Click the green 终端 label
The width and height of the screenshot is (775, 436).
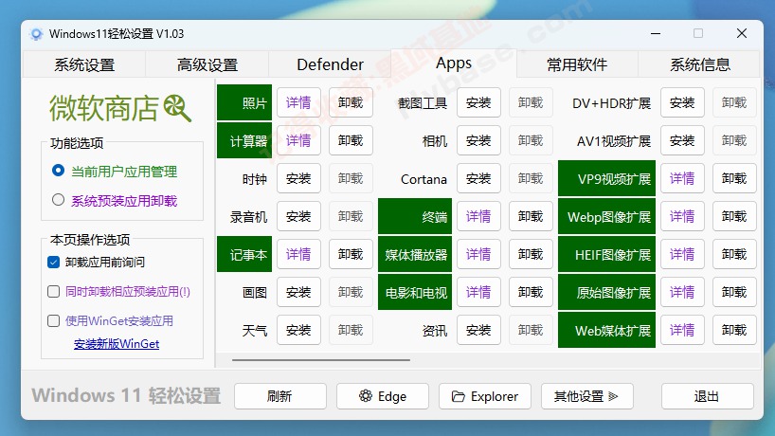coord(415,216)
